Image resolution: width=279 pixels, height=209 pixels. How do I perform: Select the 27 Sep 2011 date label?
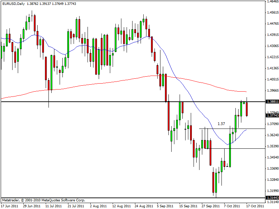click(209, 206)
